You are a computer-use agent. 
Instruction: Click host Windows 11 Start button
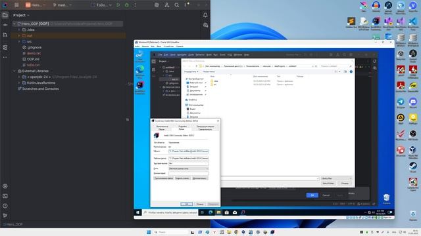pyautogui.click(x=149, y=232)
